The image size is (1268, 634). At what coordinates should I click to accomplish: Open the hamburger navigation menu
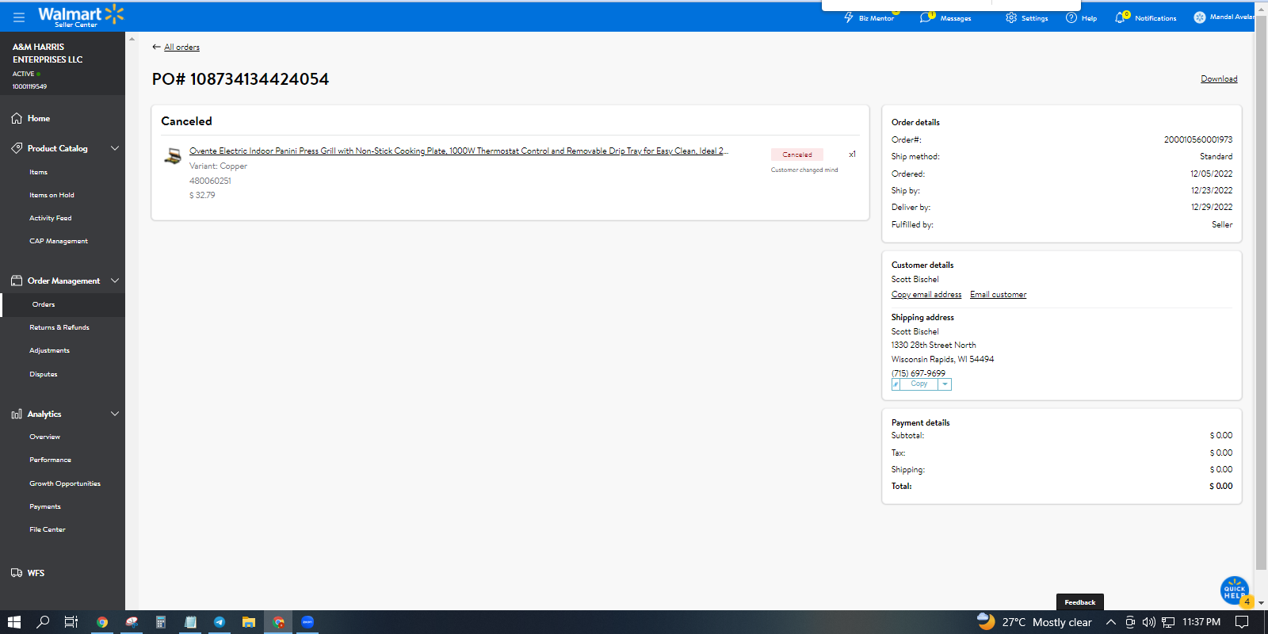(x=19, y=17)
